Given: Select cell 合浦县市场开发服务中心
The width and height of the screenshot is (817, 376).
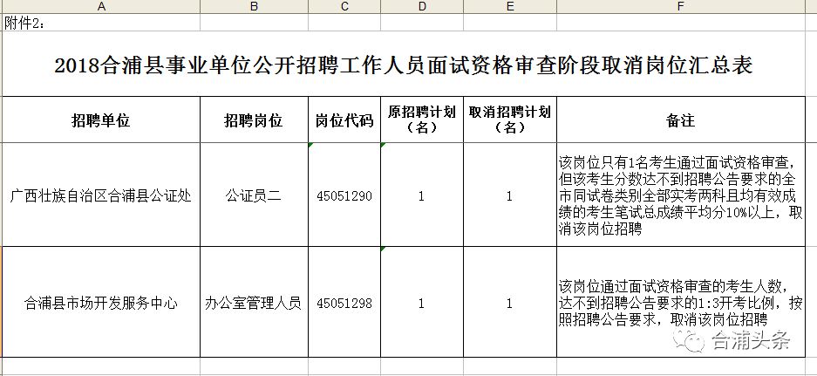Looking at the screenshot, I should (x=101, y=302).
